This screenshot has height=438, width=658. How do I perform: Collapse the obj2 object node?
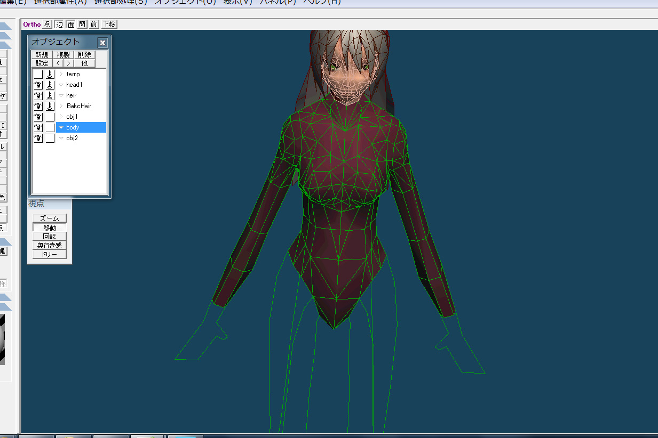[61, 138]
